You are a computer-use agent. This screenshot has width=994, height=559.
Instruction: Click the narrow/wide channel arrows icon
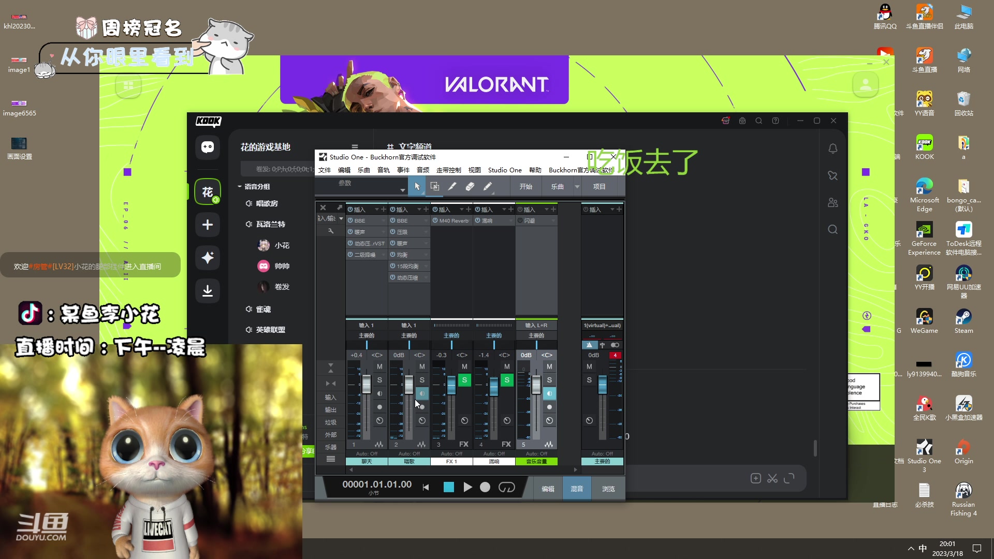[331, 384]
